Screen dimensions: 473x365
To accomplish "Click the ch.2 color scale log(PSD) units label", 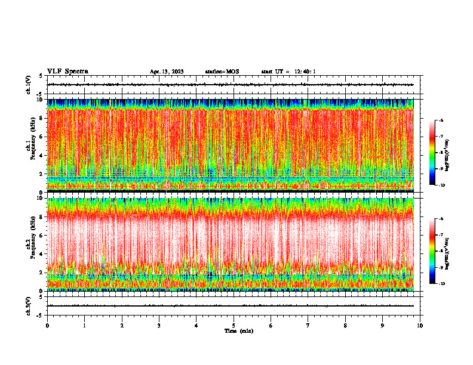I will [x=448, y=253].
